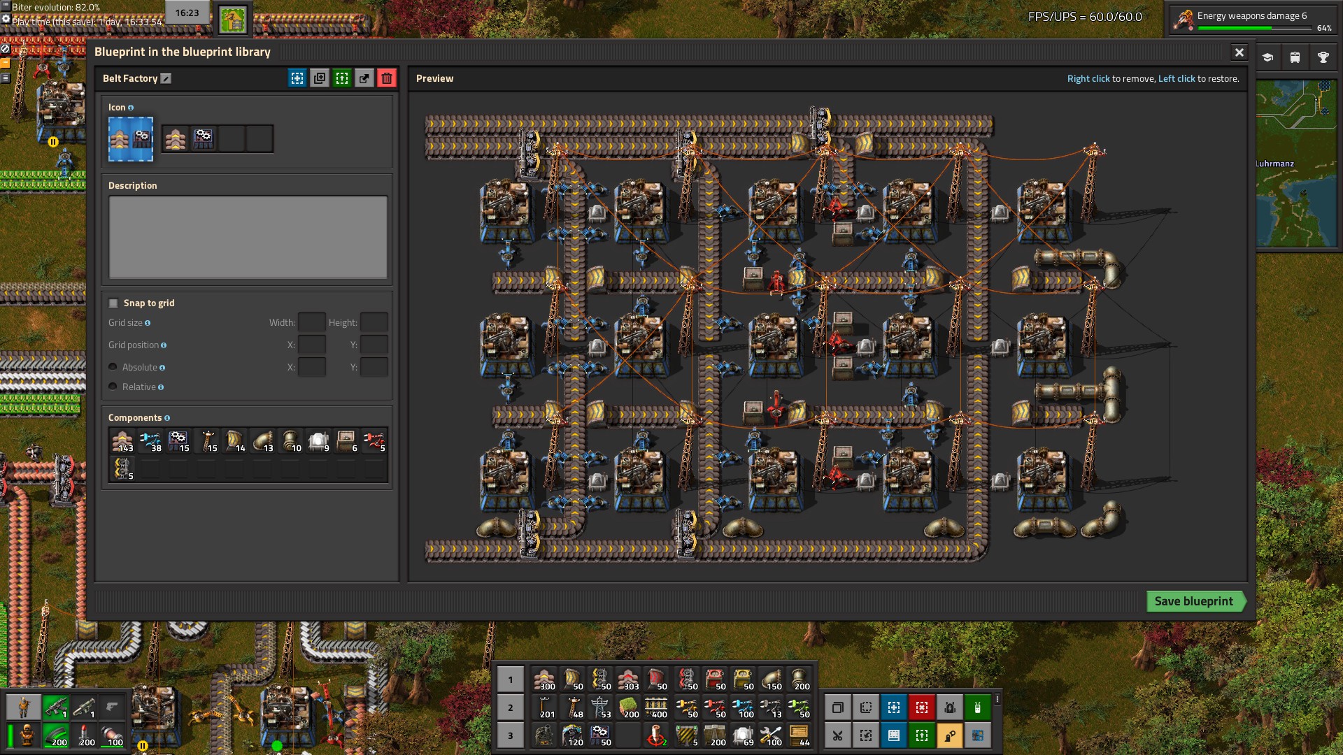Click the grey duplicate blueprint button
The width and height of the screenshot is (1343, 755).
pyautogui.click(x=320, y=78)
